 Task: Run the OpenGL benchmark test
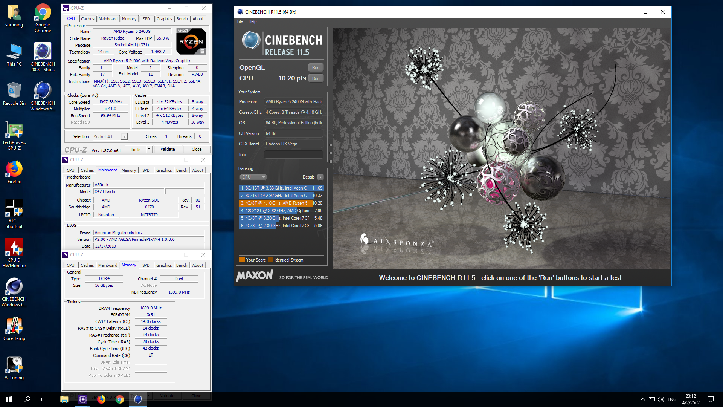coord(316,68)
